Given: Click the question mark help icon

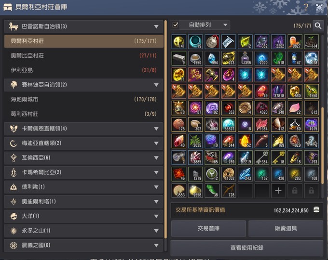Looking at the screenshot, I should point(306,7).
